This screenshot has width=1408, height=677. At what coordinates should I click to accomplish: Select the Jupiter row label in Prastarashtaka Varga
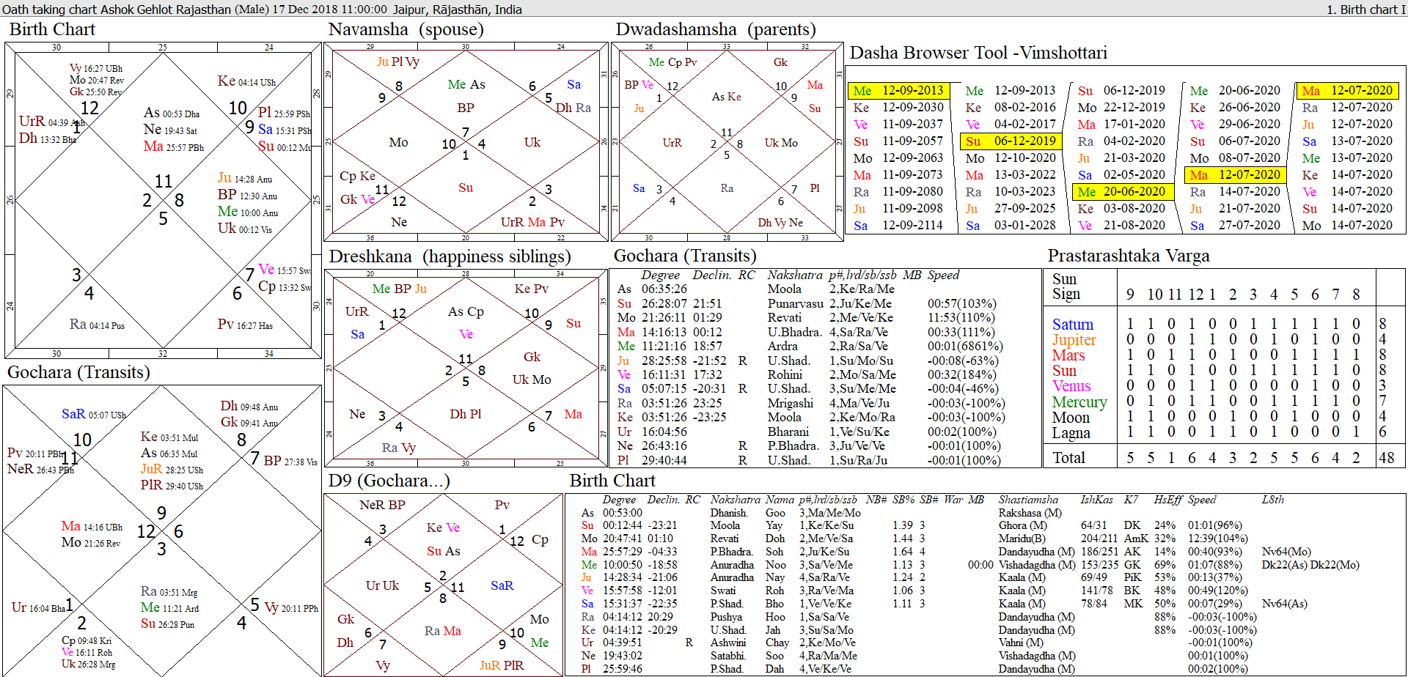pyautogui.click(x=1074, y=339)
